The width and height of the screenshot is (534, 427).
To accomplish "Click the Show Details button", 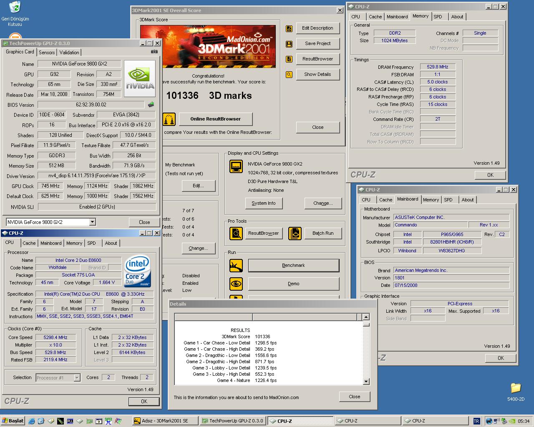I will click(x=317, y=75).
